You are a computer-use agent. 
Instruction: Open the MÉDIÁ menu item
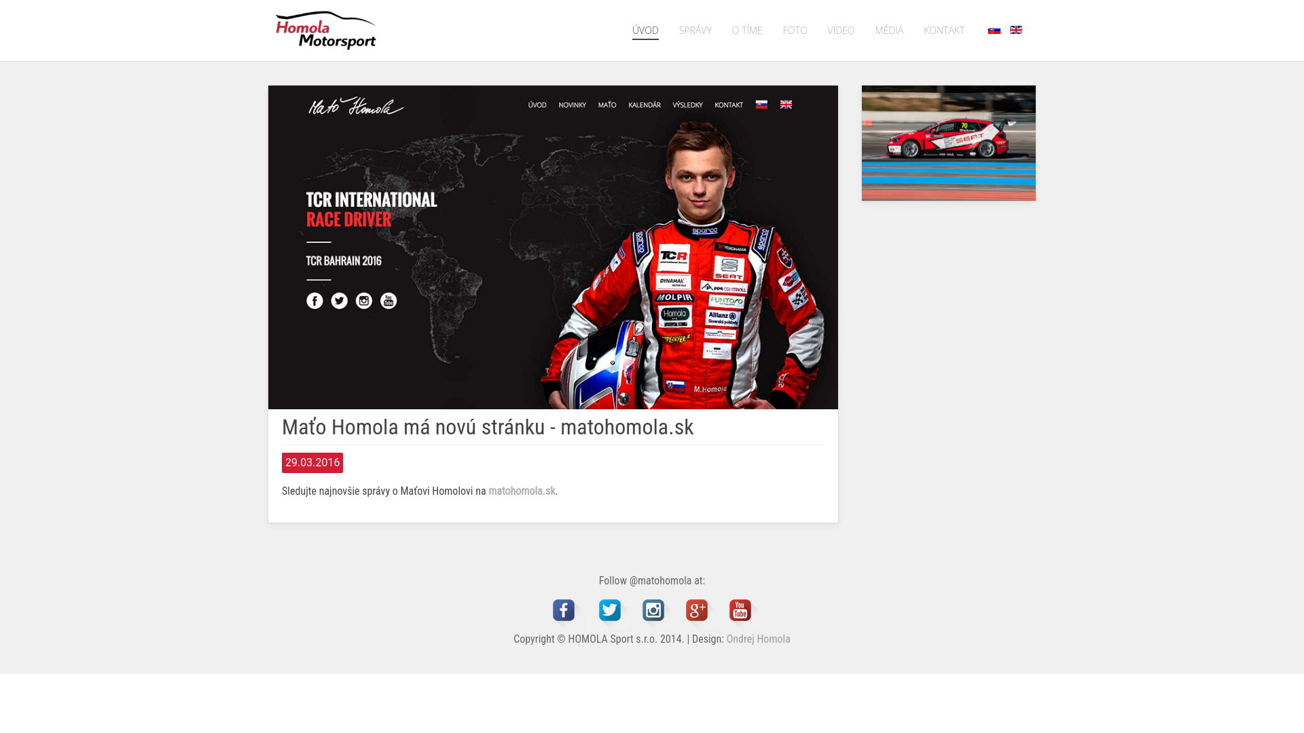coord(889,31)
